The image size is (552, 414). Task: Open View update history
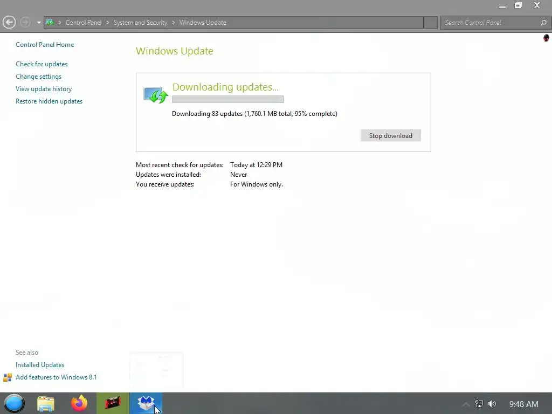[44, 89]
